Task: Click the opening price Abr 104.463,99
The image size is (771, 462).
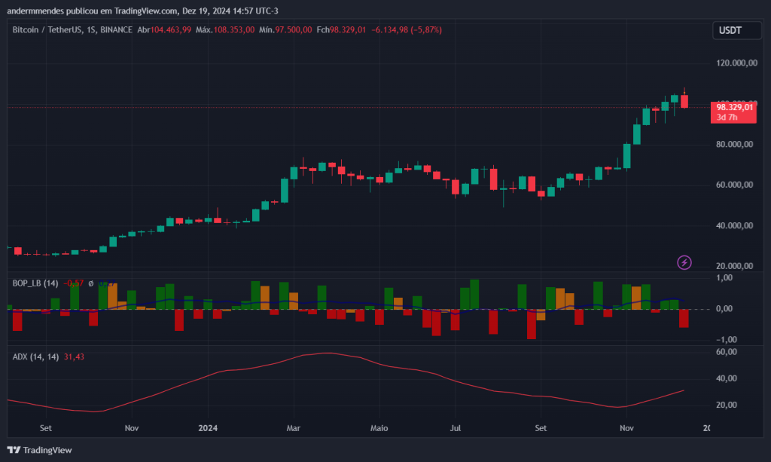Action: coord(164,30)
